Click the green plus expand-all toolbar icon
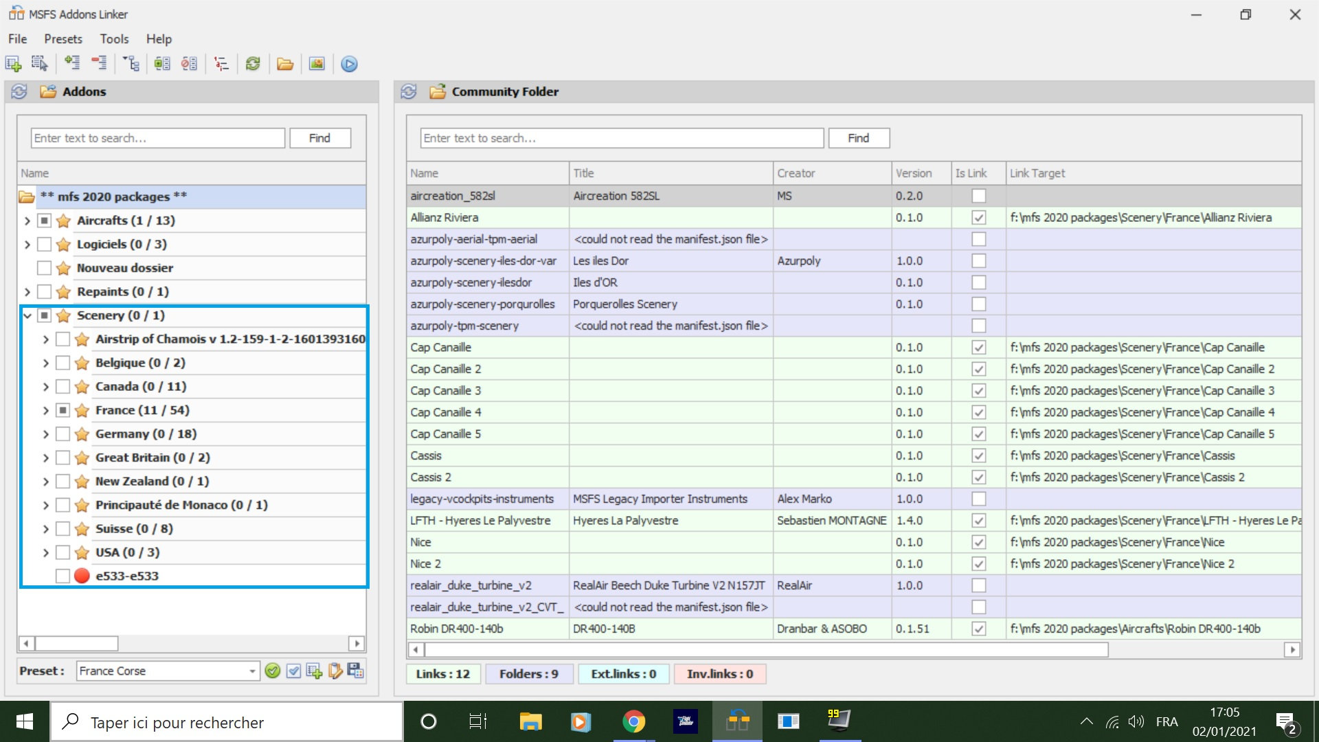 click(72, 63)
